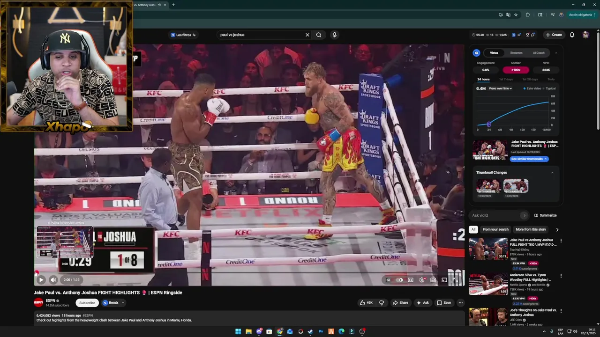The width and height of the screenshot is (600, 337).
Task: Mute the video volume icon
Action: click(x=53, y=280)
